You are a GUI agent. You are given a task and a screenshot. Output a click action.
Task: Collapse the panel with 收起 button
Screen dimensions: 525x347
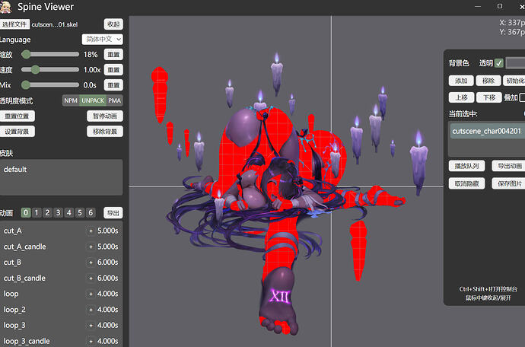[x=113, y=24]
